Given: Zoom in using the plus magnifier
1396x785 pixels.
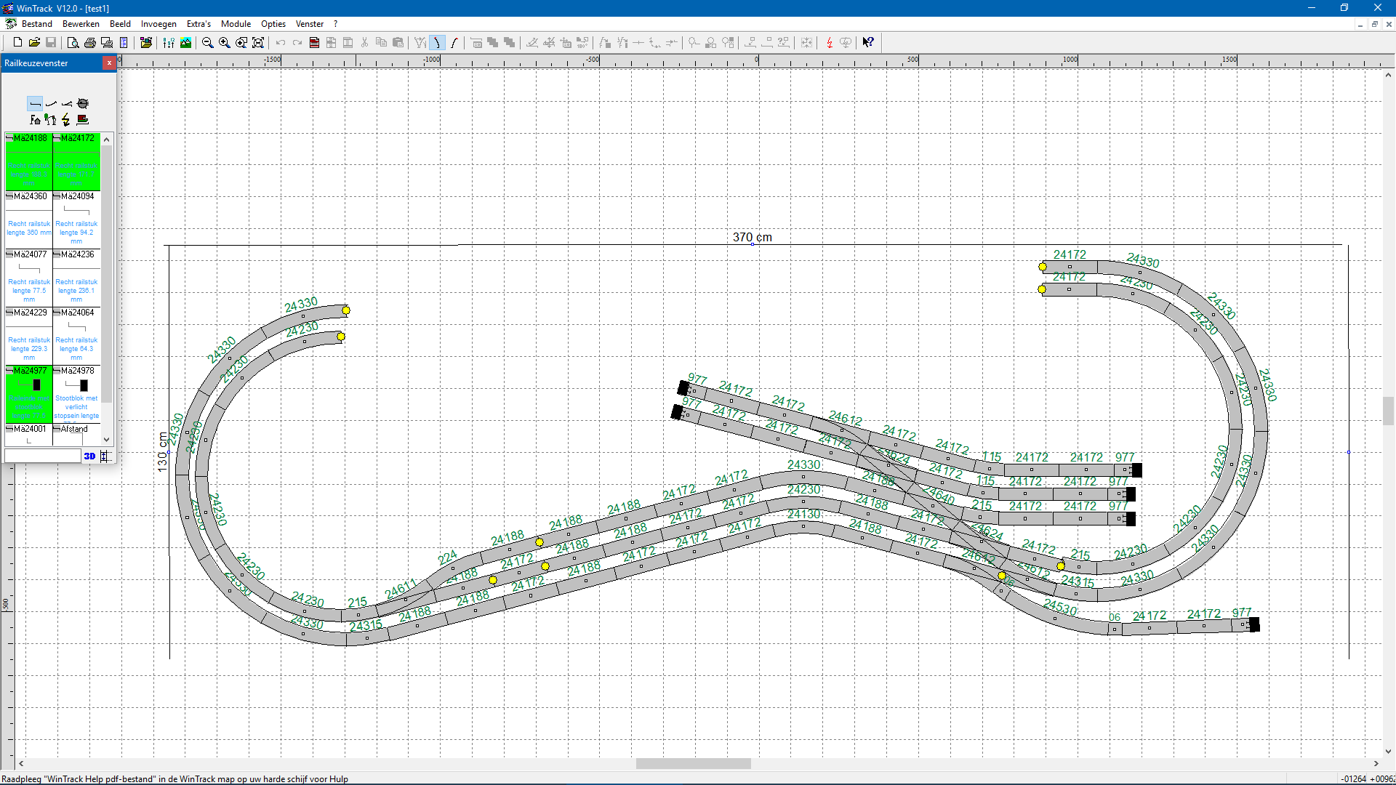Looking at the screenshot, I should [x=225, y=43].
